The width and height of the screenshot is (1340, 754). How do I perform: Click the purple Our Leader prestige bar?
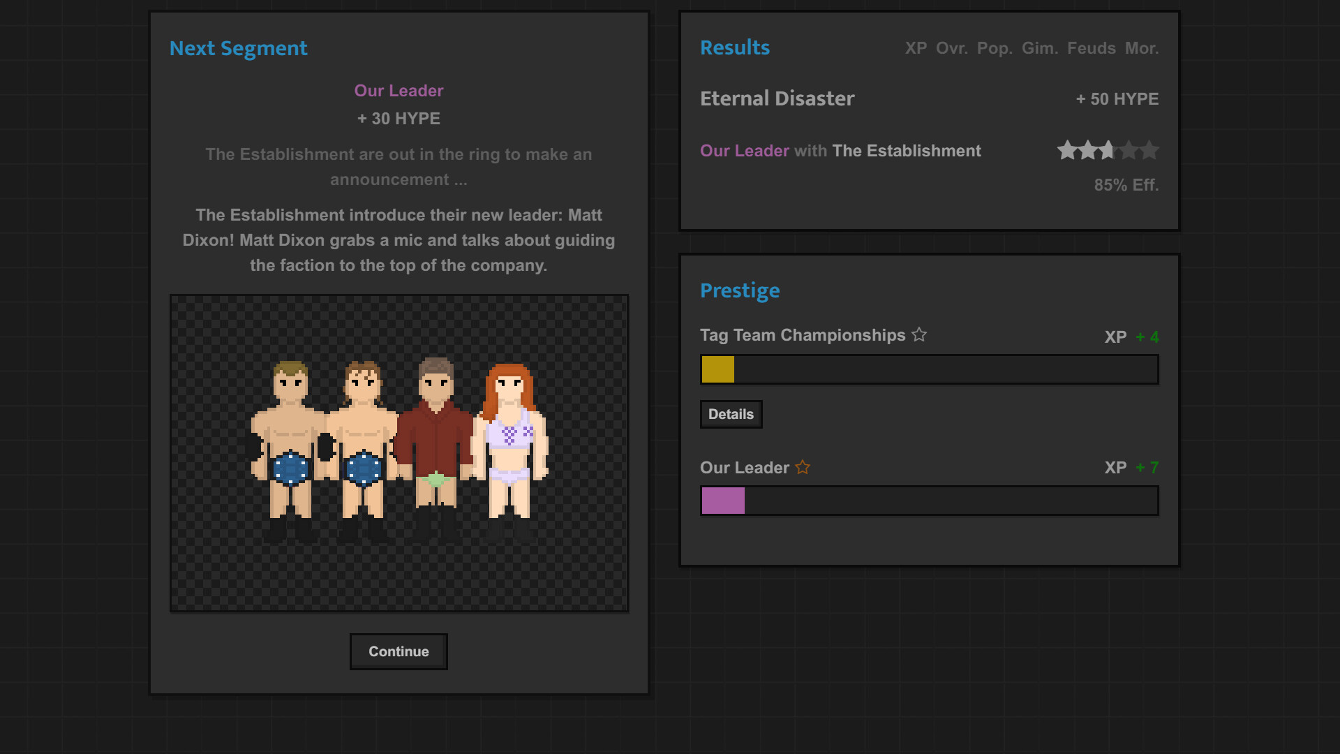(x=723, y=501)
